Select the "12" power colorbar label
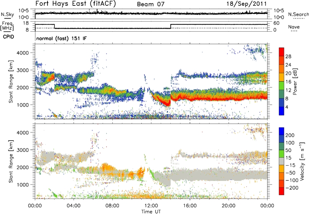The width and height of the screenshot is (309, 214). pos(288,90)
